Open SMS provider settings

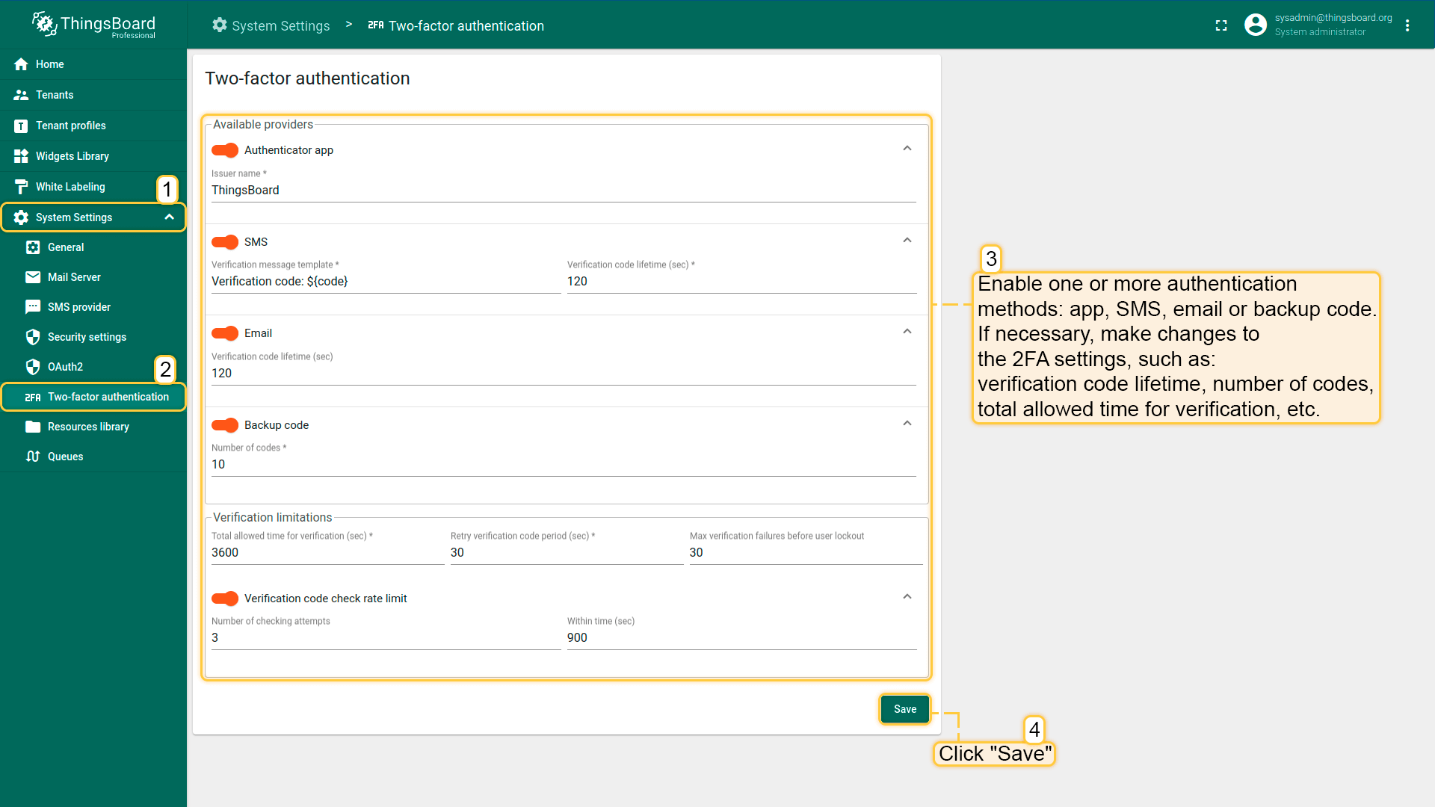(x=93, y=307)
